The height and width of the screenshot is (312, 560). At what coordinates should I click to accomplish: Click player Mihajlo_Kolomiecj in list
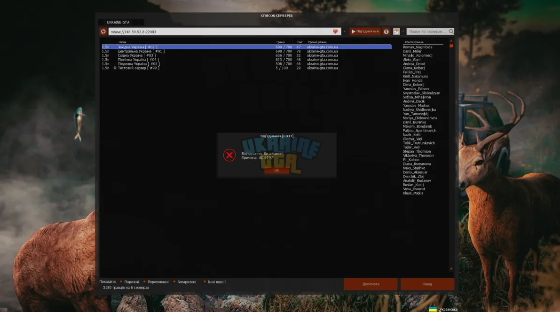418,55
